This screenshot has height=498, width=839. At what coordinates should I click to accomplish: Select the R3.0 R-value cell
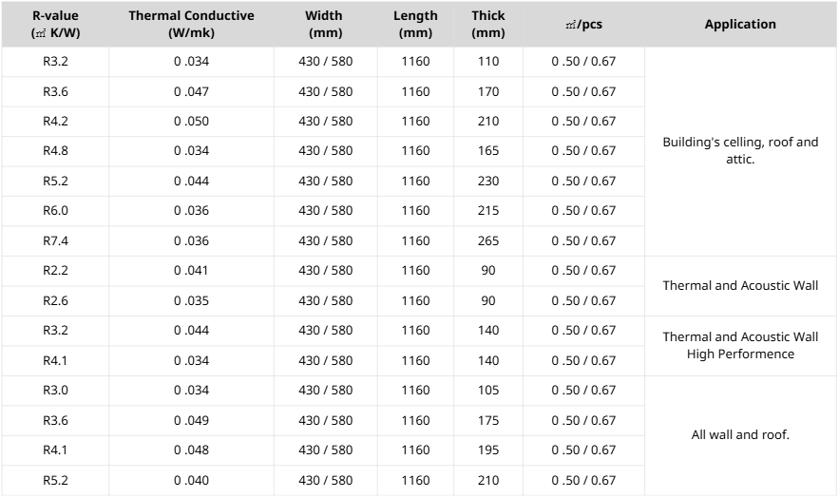pos(55,391)
